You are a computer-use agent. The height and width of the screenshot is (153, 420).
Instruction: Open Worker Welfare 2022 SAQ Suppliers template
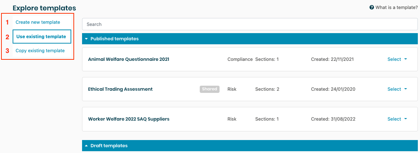(128, 119)
